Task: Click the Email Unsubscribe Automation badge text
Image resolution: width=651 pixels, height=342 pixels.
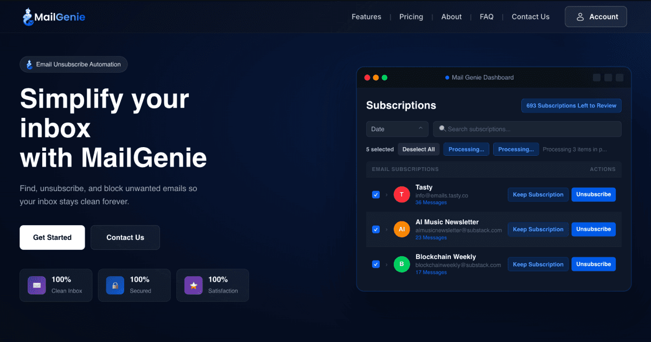Action: coord(79,65)
